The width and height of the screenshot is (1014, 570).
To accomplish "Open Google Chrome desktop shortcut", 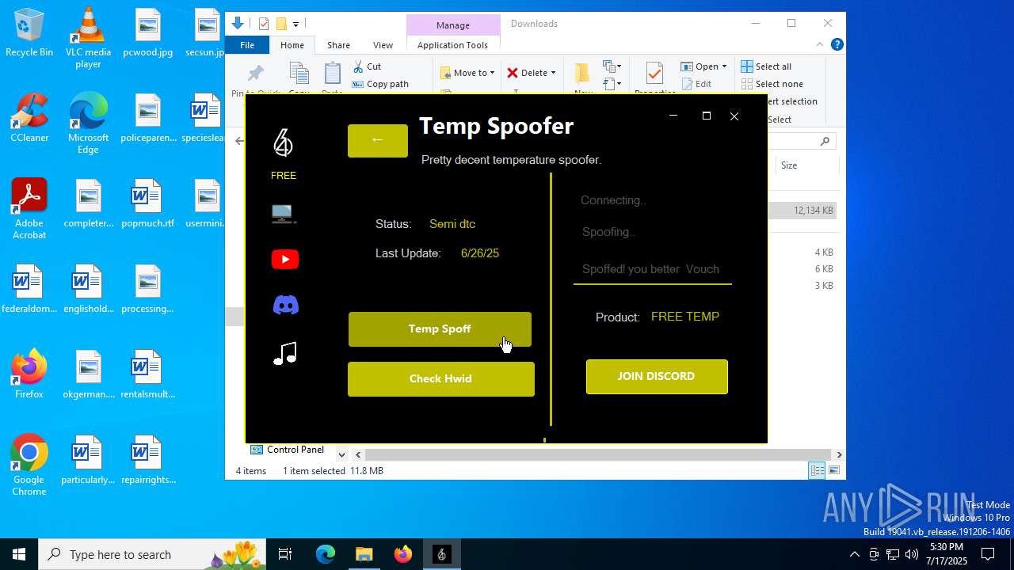I will click(x=29, y=465).
